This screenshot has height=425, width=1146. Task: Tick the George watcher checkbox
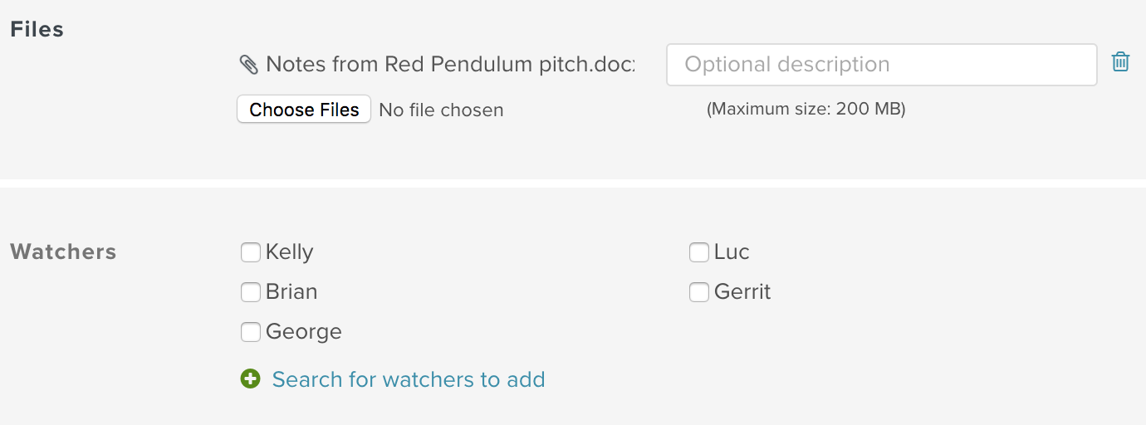[251, 332]
